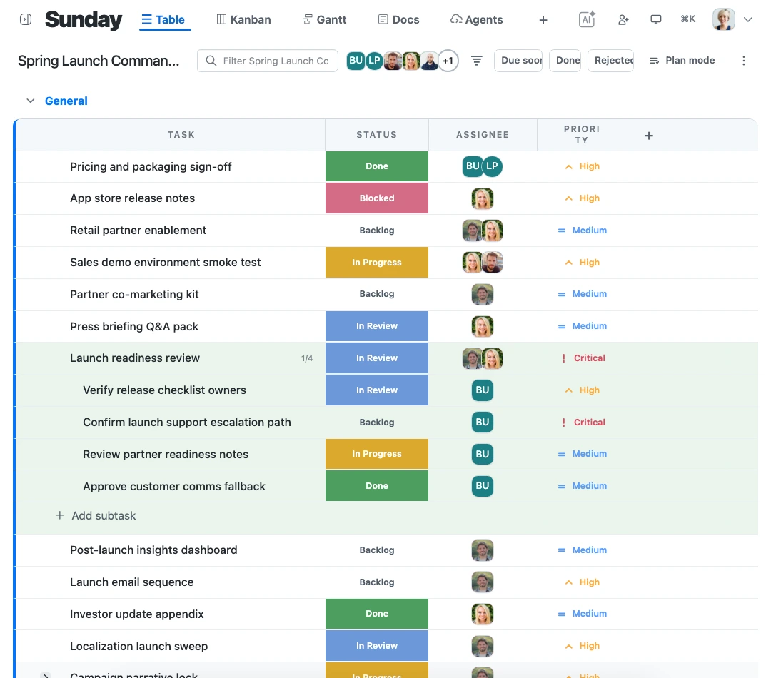
Task: Add a new view with plus icon
Action: click(x=543, y=20)
